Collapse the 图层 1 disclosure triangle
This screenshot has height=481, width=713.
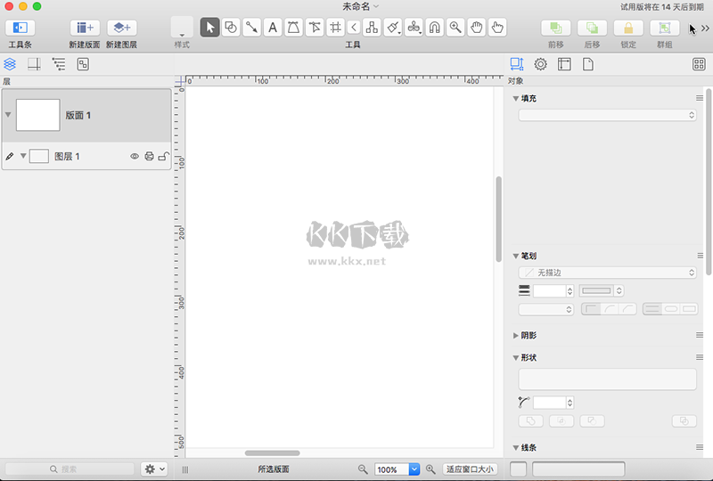pos(23,156)
